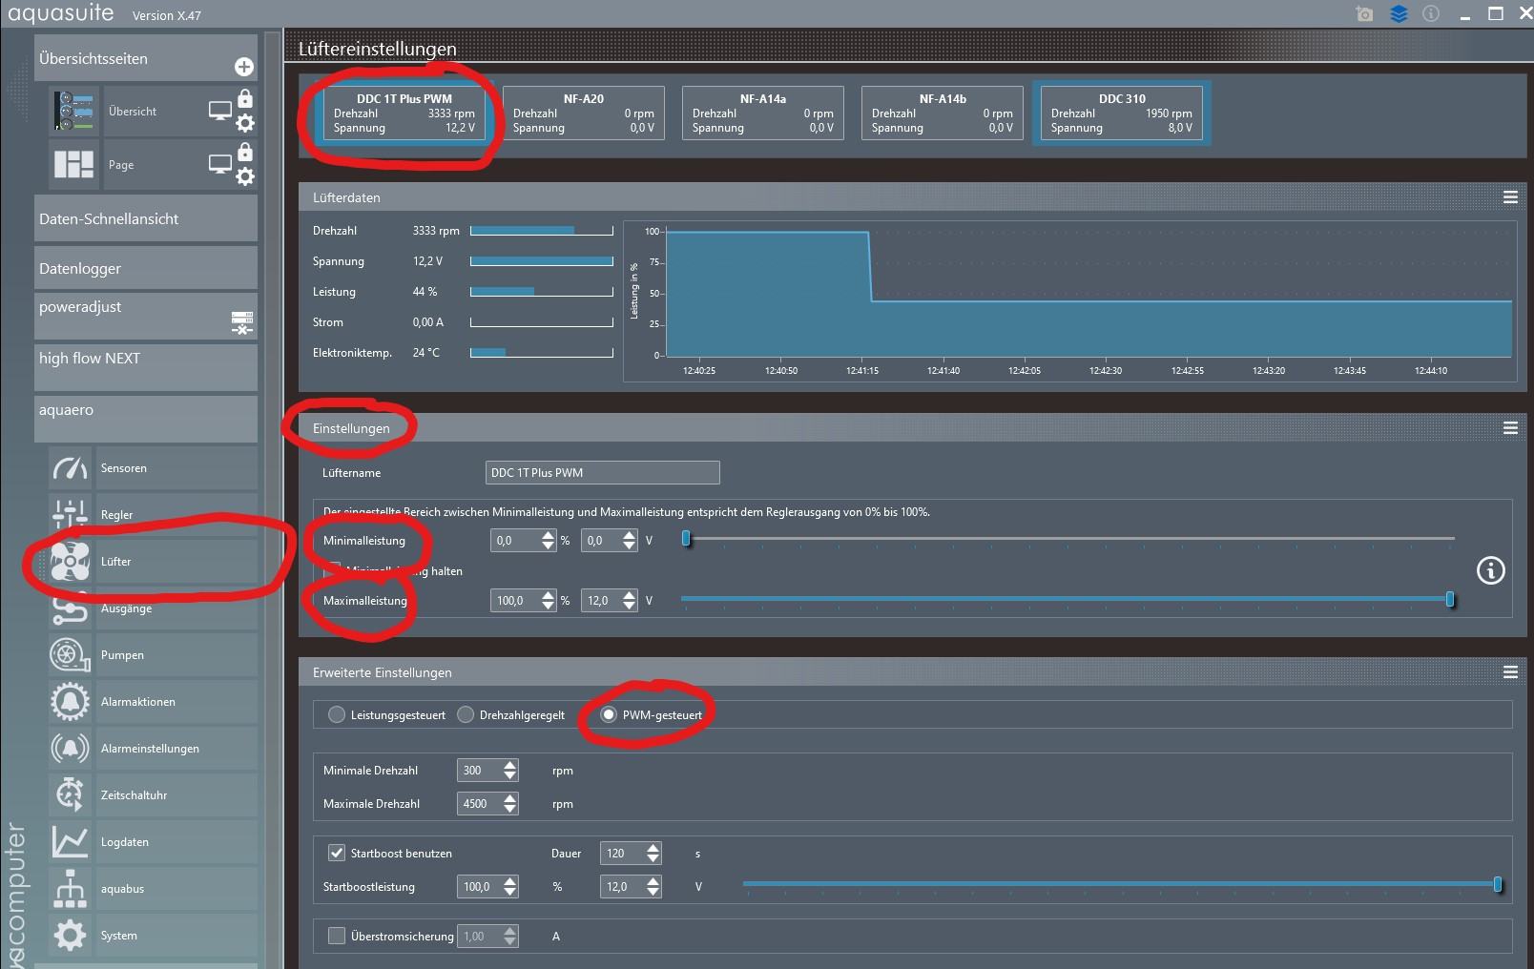Click the Übersicht page thumbnail icon
Screen dimensions: 1534x969
click(74, 112)
